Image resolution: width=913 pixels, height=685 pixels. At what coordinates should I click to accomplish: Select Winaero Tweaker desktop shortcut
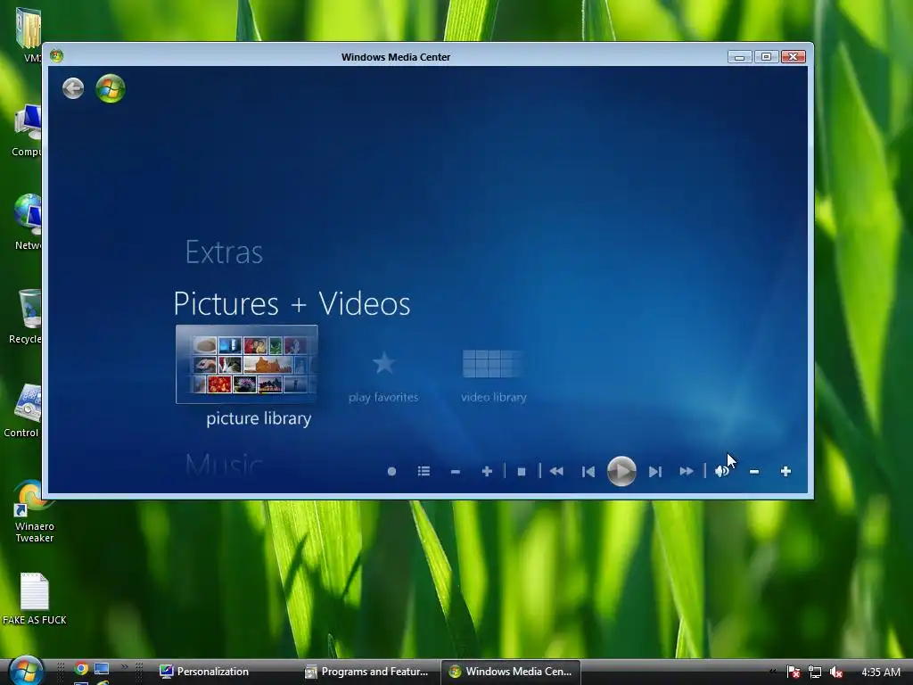coord(34,511)
